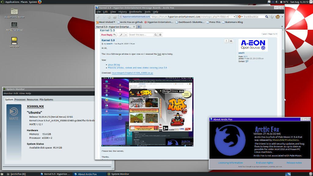Open the Dashboard SkateMan bookmark

190,22
